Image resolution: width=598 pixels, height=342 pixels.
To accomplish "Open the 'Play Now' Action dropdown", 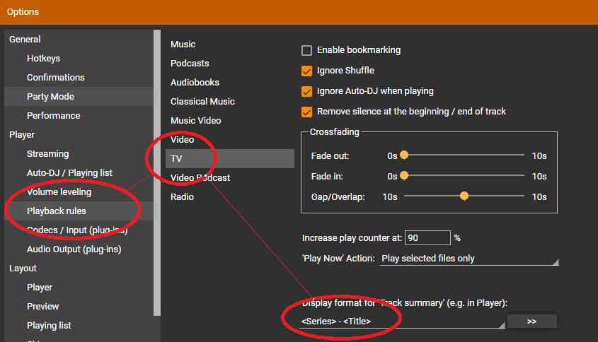I will coord(469,259).
